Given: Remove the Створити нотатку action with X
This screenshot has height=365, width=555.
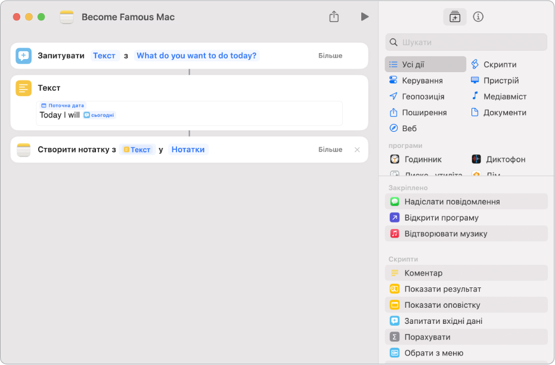Looking at the screenshot, I should [x=357, y=149].
